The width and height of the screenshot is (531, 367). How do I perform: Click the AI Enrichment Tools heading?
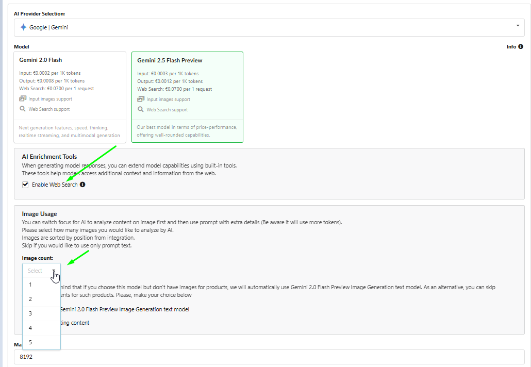pyautogui.click(x=49, y=157)
